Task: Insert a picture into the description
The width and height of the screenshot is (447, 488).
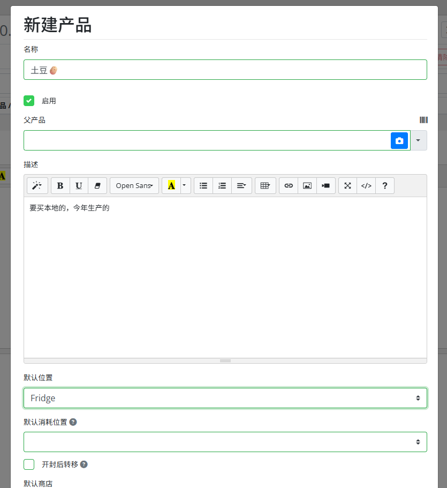Action: pyautogui.click(x=307, y=186)
